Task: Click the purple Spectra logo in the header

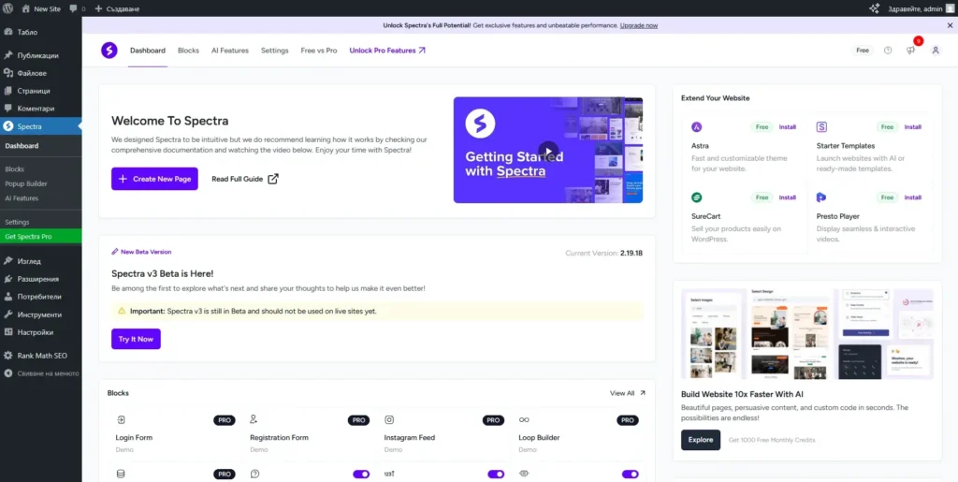Action: [x=109, y=51]
